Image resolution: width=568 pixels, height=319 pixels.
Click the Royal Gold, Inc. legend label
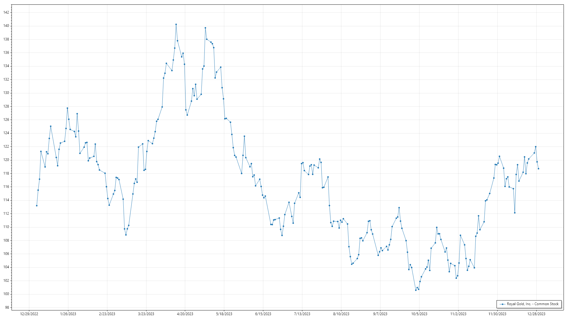coord(532,304)
